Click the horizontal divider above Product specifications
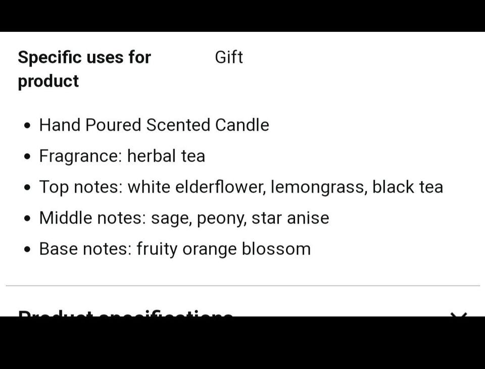The height and width of the screenshot is (369, 485). 243,286
